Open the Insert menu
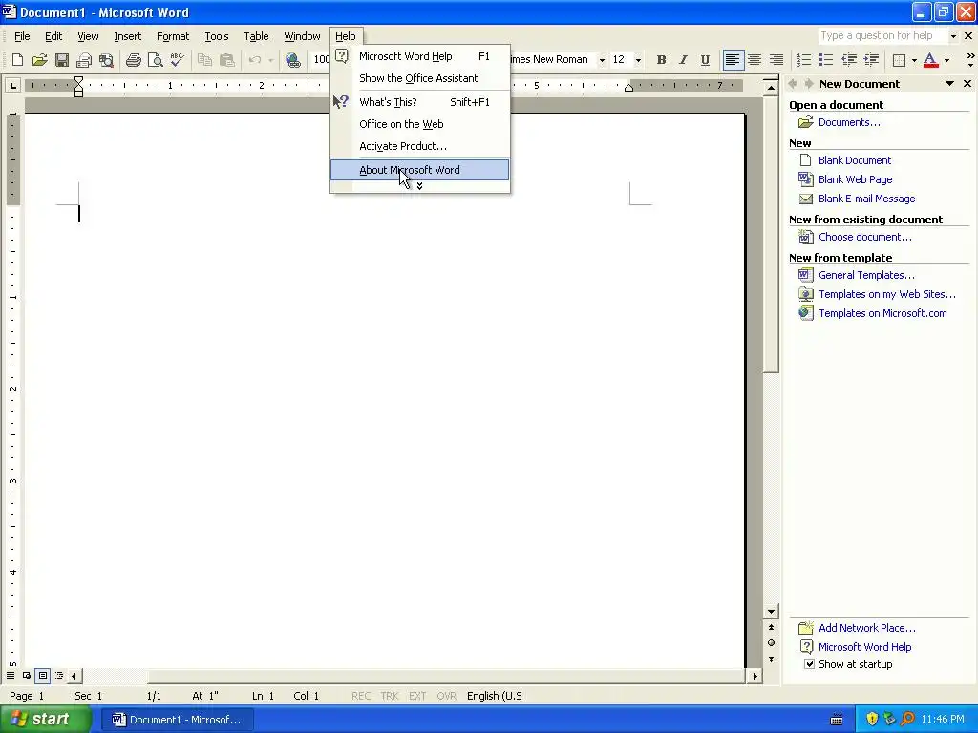The width and height of the screenshot is (978, 733). point(127,36)
